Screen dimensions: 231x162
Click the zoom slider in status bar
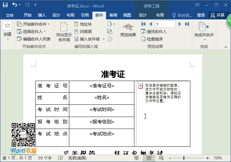[x=184, y=158]
